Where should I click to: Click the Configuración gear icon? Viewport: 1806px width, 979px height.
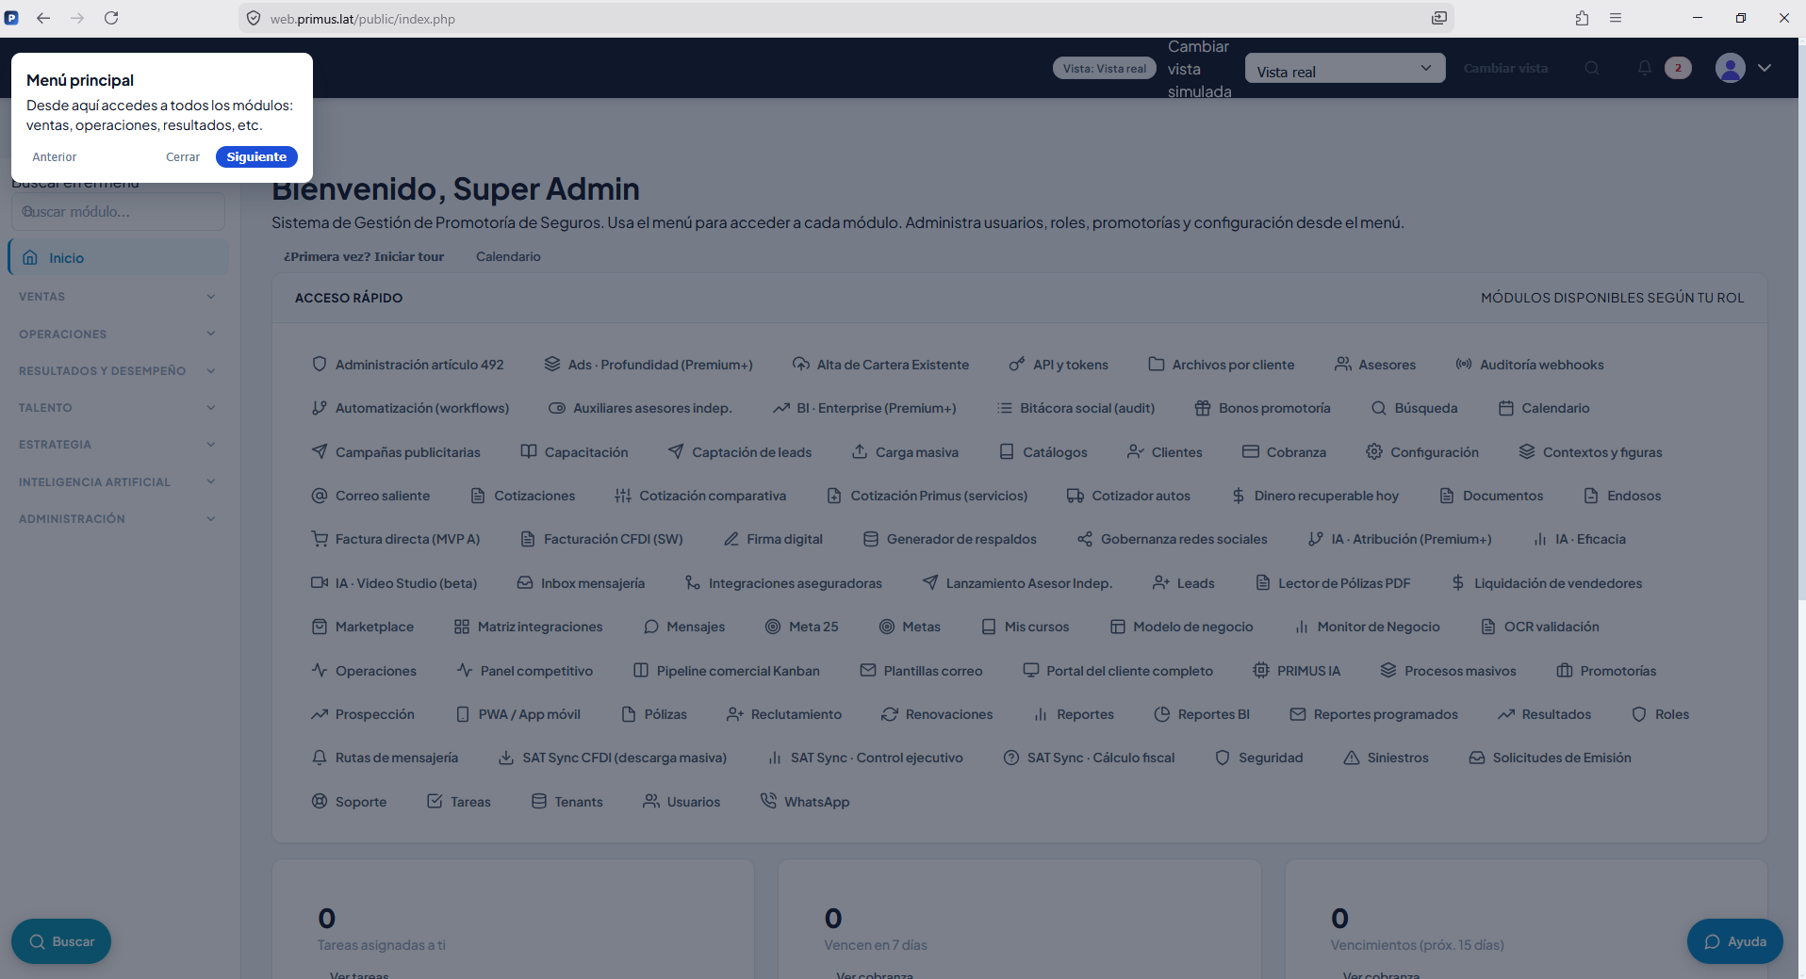click(x=1374, y=451)
